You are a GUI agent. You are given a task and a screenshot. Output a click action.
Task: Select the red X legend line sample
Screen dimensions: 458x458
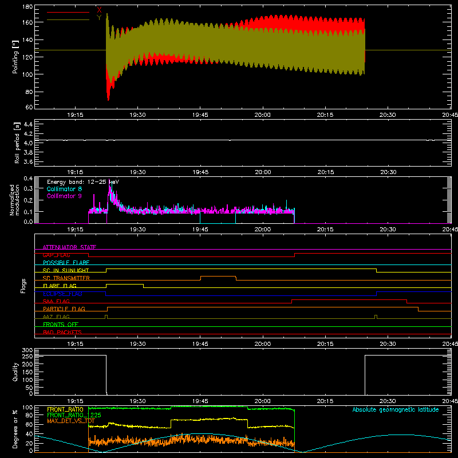click(x=68, y=12)
